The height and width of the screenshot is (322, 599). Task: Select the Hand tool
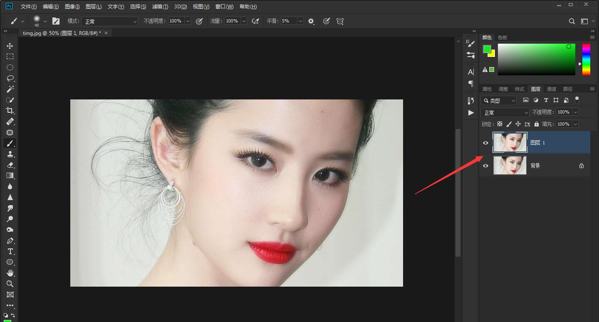point(10,273)
